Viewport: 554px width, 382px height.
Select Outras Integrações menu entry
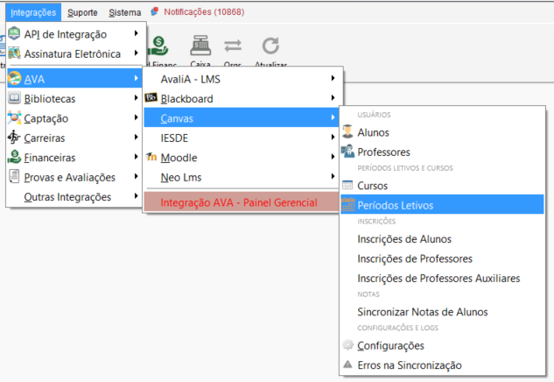point(74,197)
